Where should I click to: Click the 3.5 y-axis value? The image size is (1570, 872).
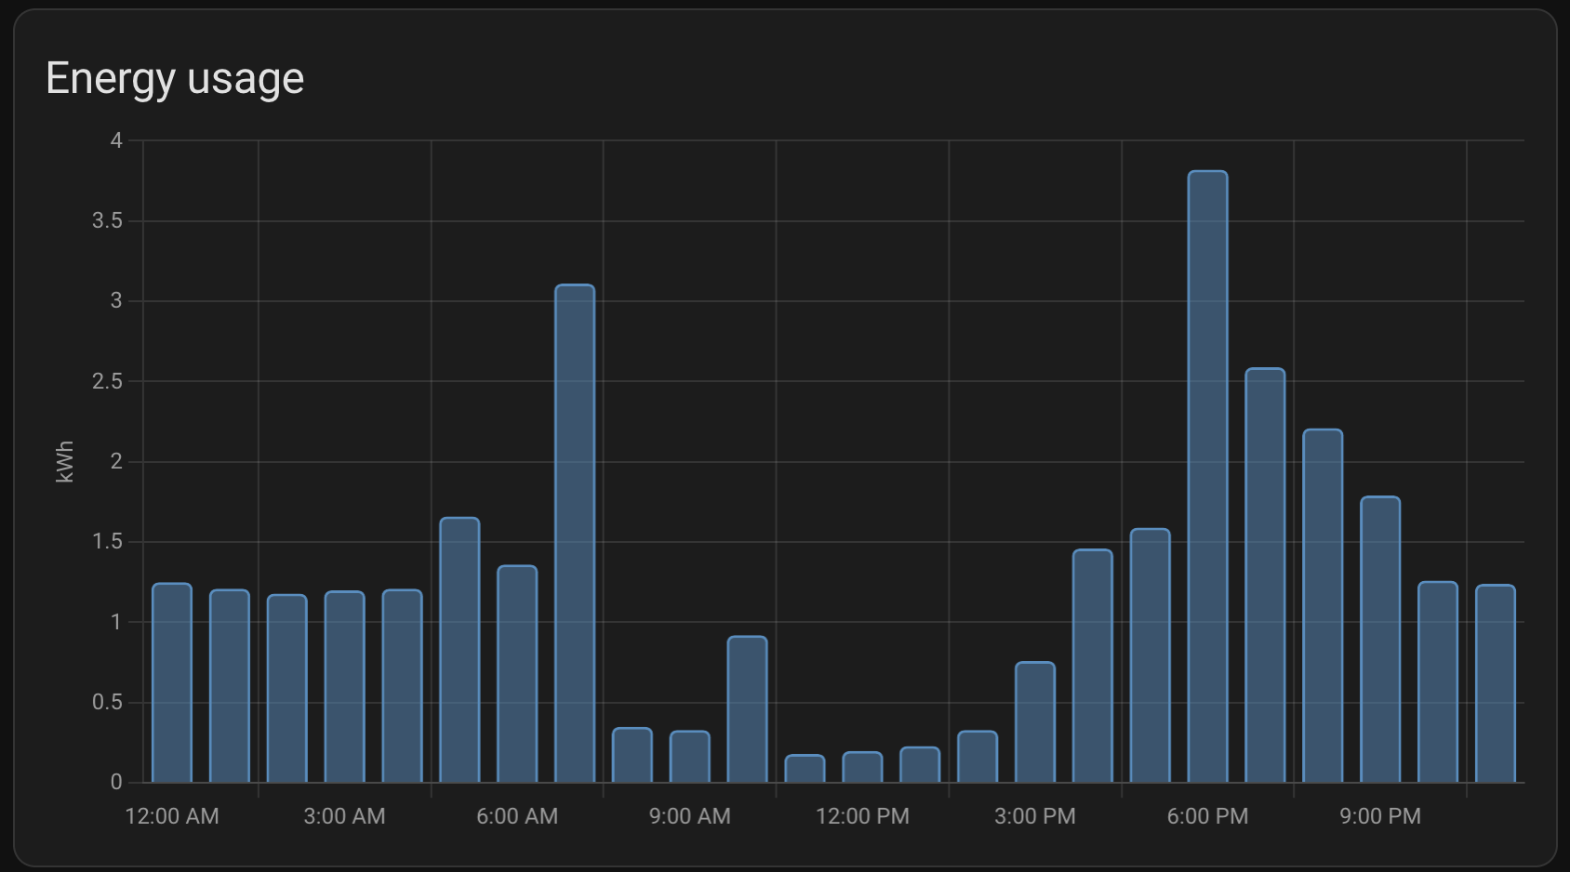coord(107,220)
